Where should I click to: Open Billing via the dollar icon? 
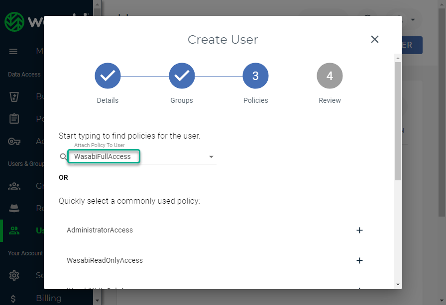click(x=13, y=298)
